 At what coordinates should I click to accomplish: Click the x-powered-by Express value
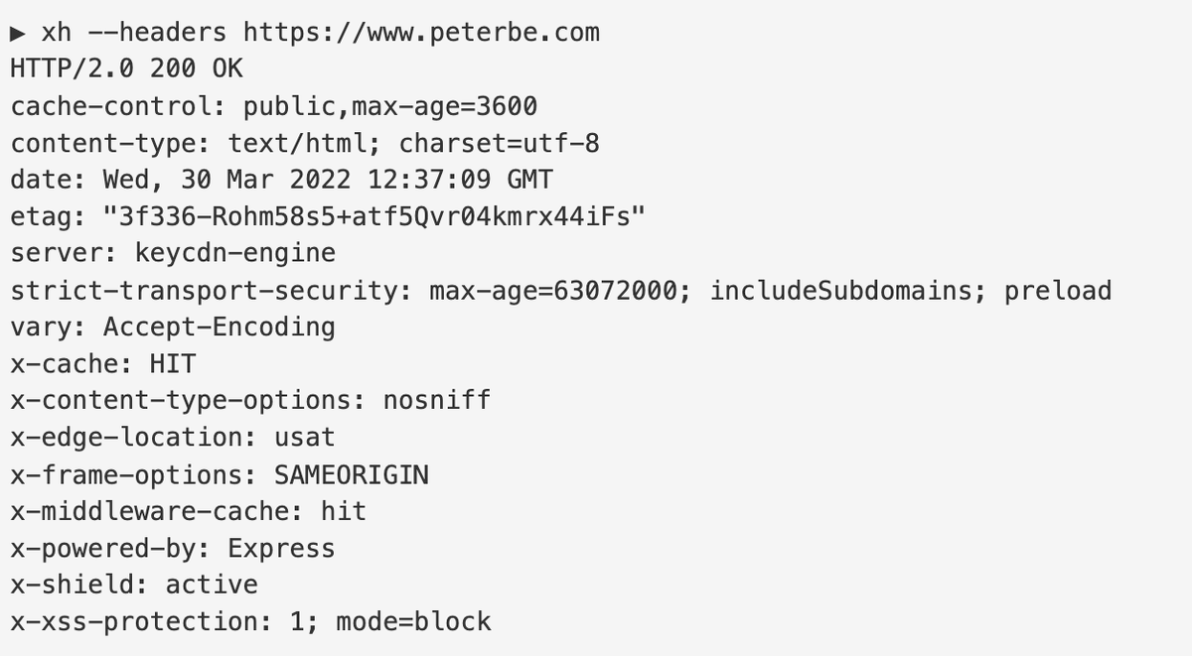(281, 548)
